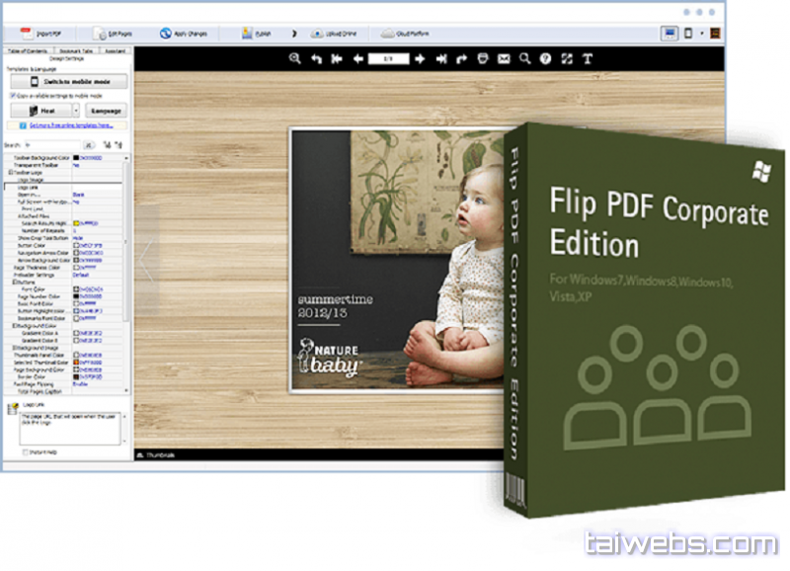The image size is (790, 571).
Task: Jump to the first page arrow
Action: [x=337, y=59]
